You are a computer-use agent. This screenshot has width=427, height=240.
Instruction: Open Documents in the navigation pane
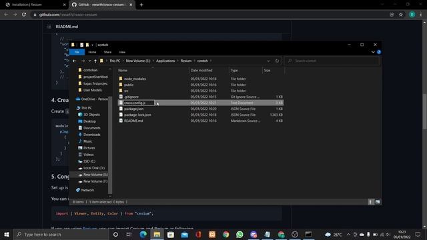[x=91, y=128]
